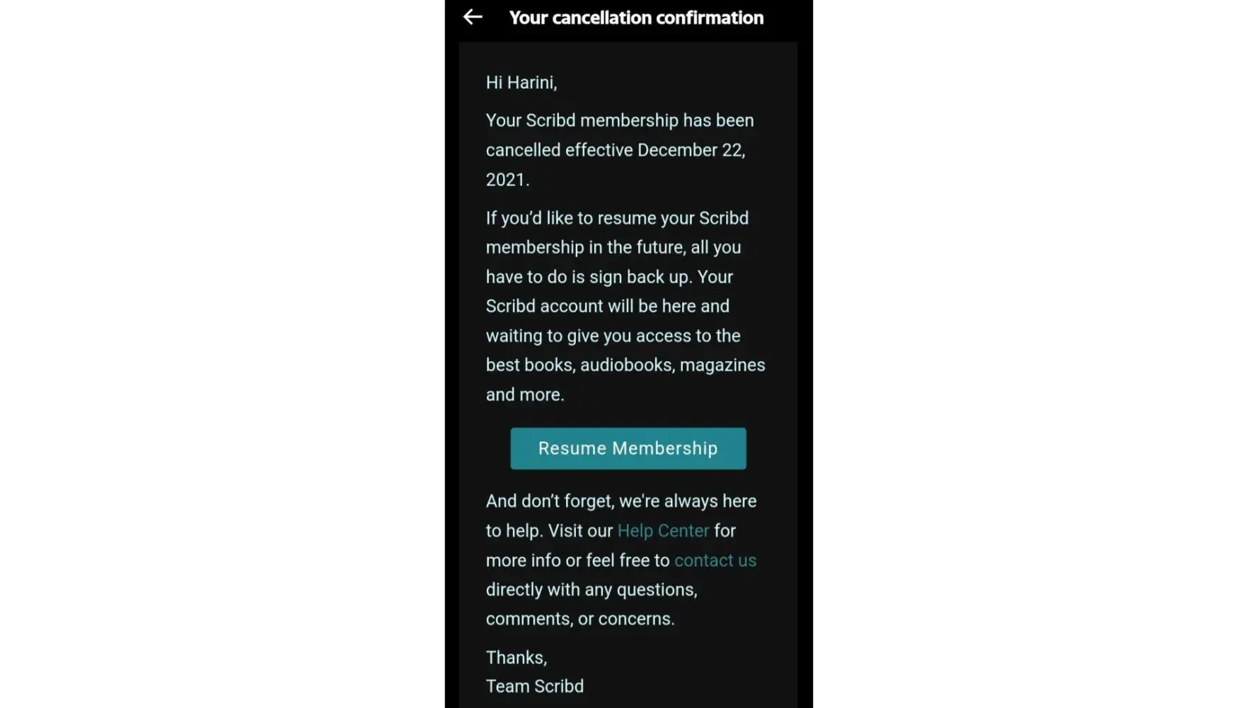The image size is (1258, 708).
Task: Click the 'directly with any questions,' line
Action: tap(592, 590)
